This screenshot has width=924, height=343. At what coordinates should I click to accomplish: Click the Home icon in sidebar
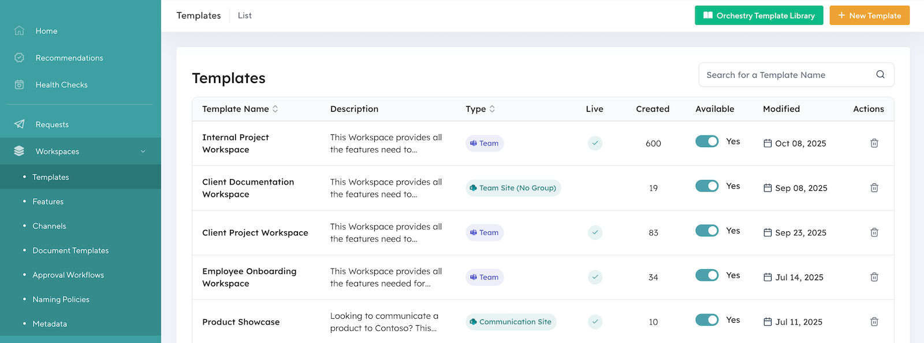(19, 31)
